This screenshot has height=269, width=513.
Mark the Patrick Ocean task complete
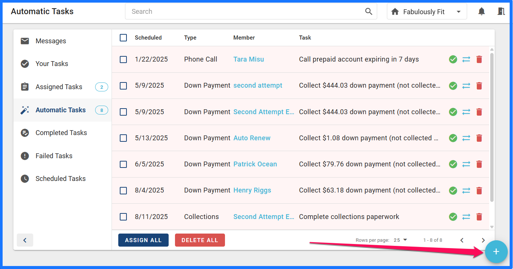pos(453,164)
